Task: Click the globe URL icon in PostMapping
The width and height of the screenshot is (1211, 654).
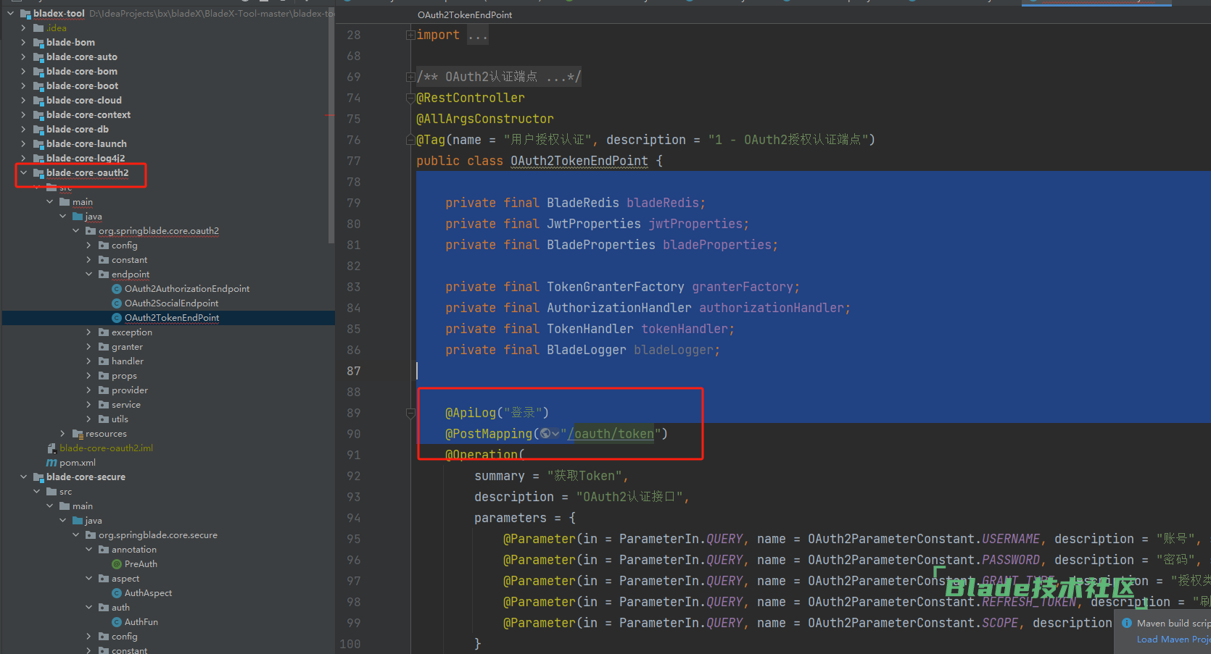Action: [x=545, y=434]
